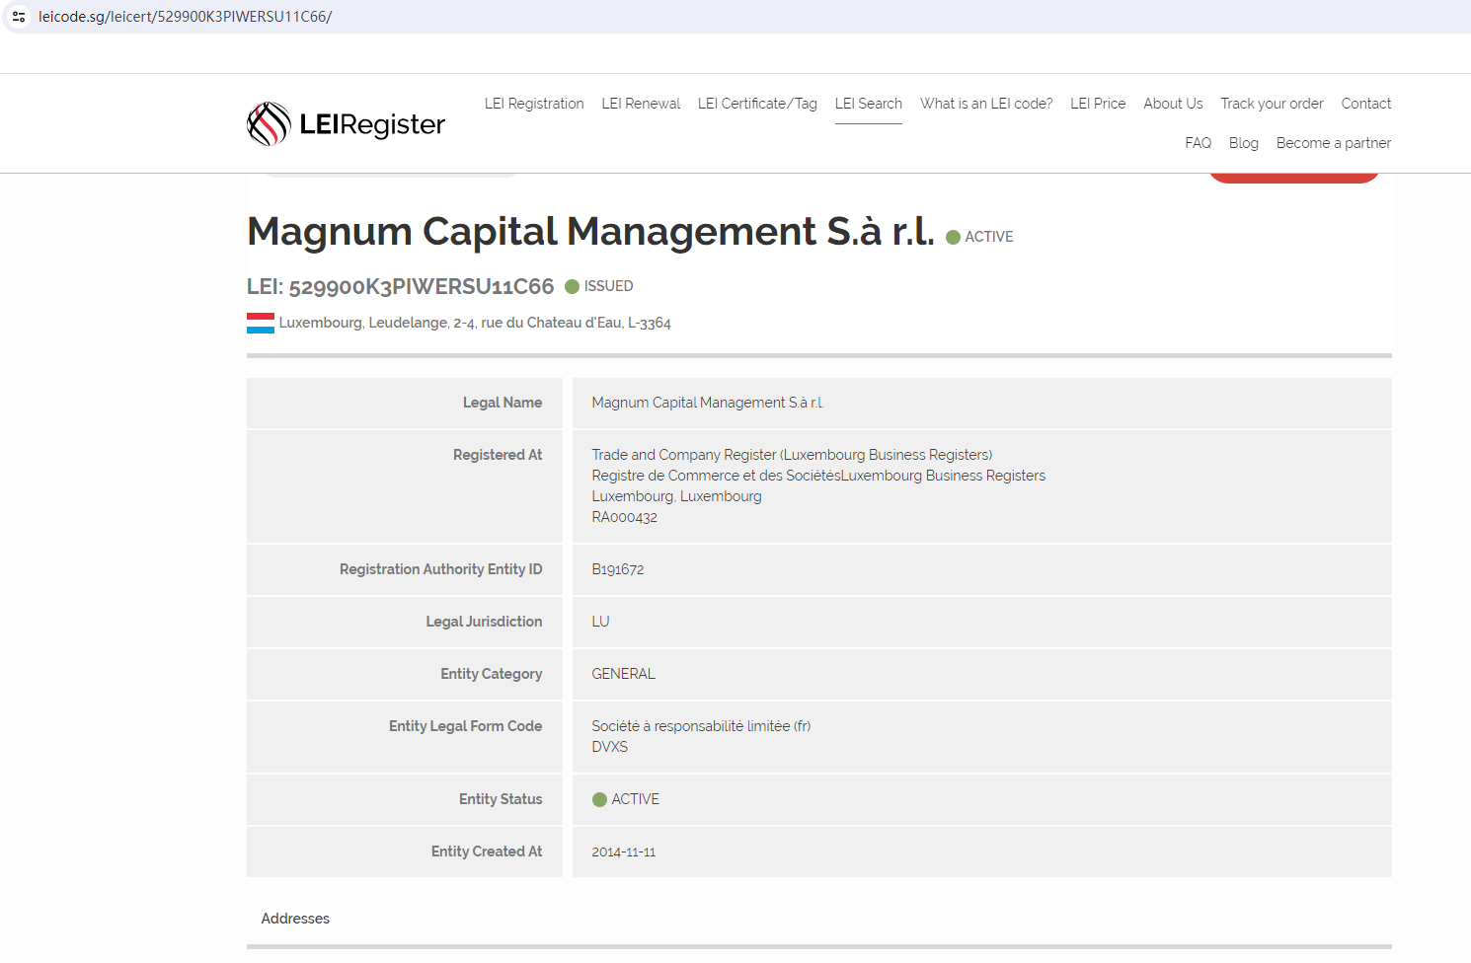Screen dimensions: 1471x963
Task: Open Track your order link
Action: tap(1272, 104)
